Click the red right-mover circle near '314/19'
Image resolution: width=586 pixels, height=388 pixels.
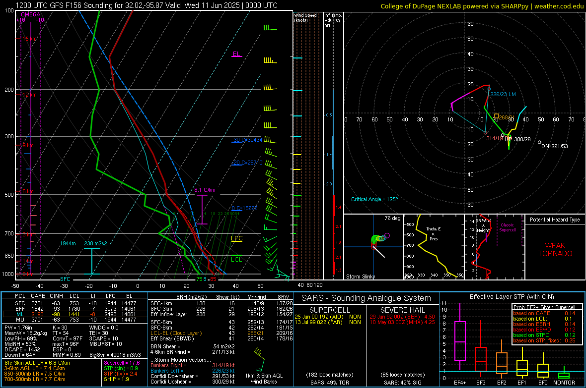click(x=485, y=133)
